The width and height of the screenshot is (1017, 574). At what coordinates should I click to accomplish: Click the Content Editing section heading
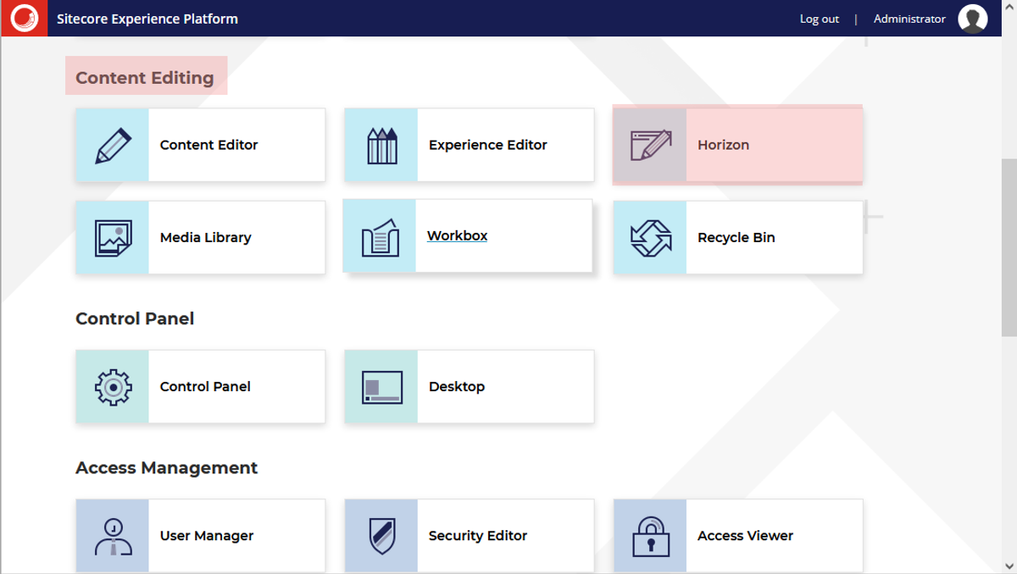(x=145, y=78)
